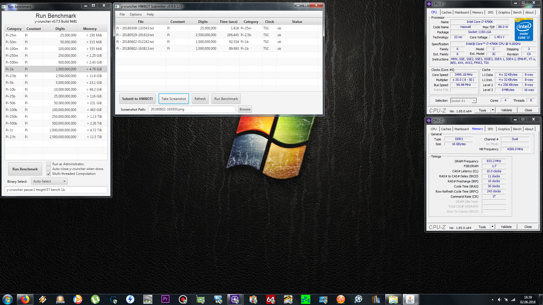Select the Pi-25m category row
This screenshot has height=305, width=543.
(x=56, y=35)
